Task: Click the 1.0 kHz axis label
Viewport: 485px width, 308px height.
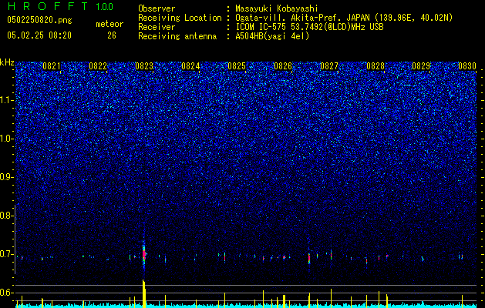Action: pyautogui.click(x=6, y=139)
